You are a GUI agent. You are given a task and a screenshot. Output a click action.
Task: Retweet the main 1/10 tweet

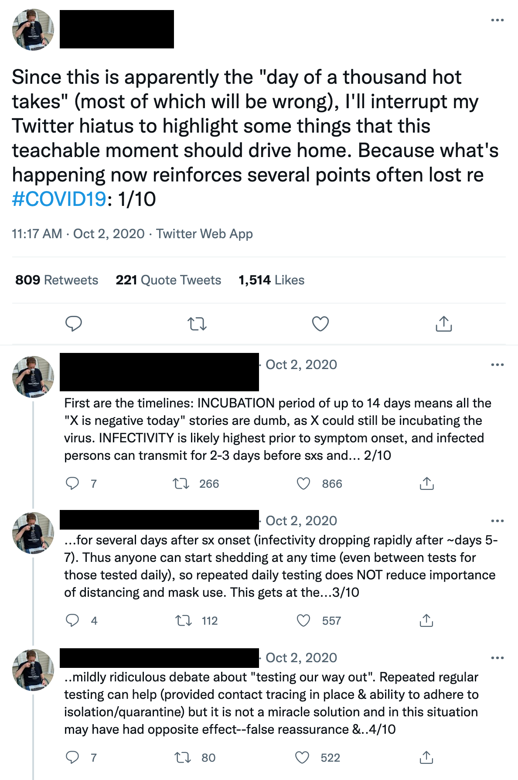pyautogui.click(x=197, y=324)
